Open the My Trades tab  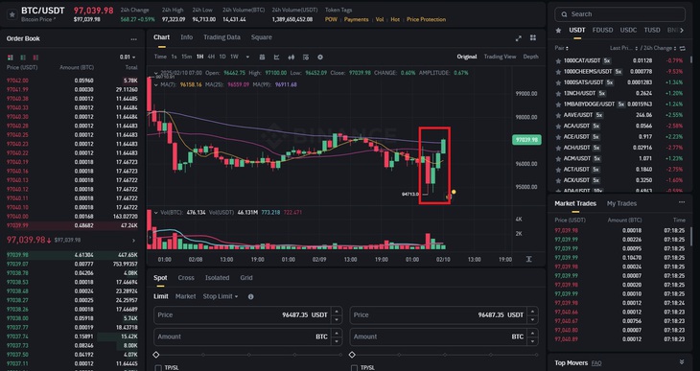point(621,203)
